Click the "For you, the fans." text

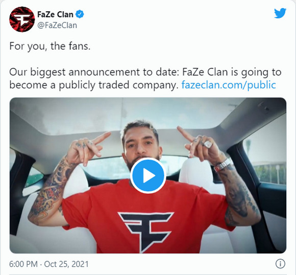[50, 46]
